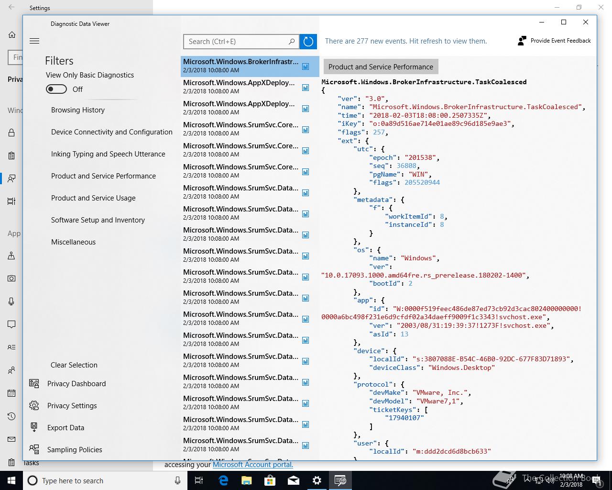Image resolution: width=612 pixels, height=490 pixels.
Task: Open the Windows Start menu
Action: pos(11,480)
